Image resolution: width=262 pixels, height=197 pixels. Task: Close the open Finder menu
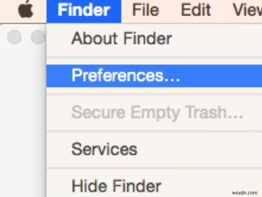(84, 10)
